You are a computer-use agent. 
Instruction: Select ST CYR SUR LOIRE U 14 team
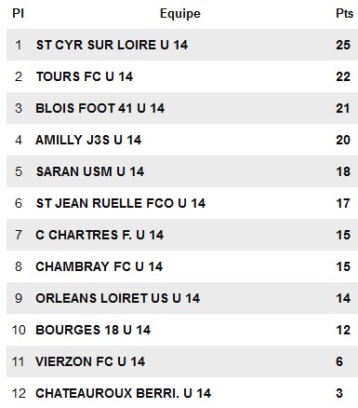[112, 45]
